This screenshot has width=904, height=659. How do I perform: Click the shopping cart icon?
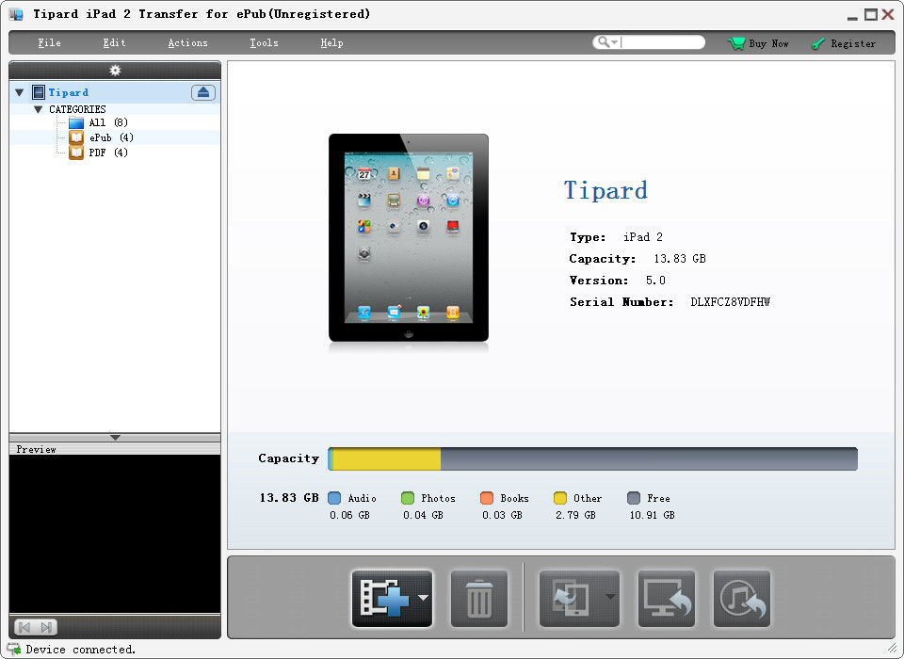coord(736,43)
